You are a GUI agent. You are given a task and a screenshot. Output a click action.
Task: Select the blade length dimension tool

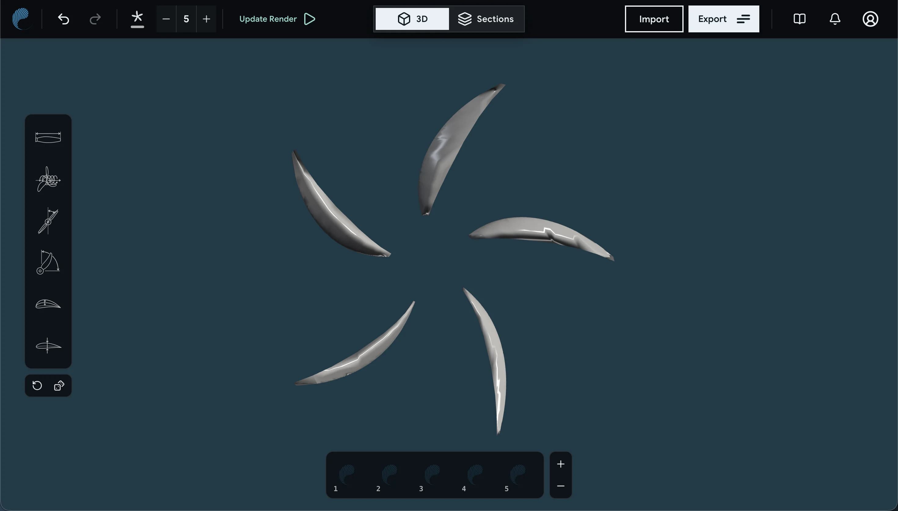coord(48,138)
